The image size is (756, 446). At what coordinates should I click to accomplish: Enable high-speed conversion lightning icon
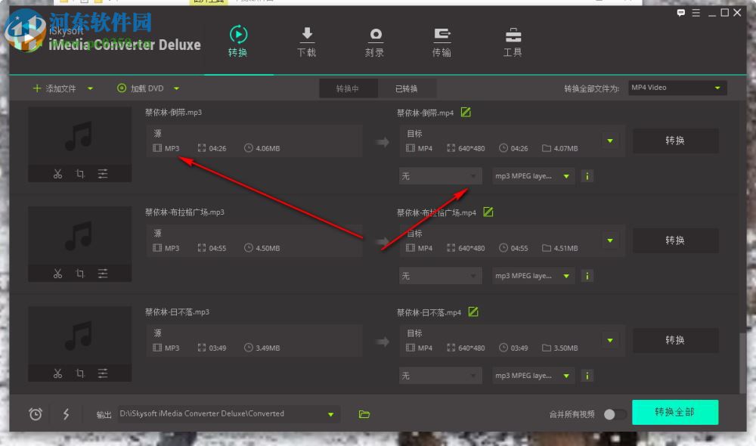pos(65,413)
